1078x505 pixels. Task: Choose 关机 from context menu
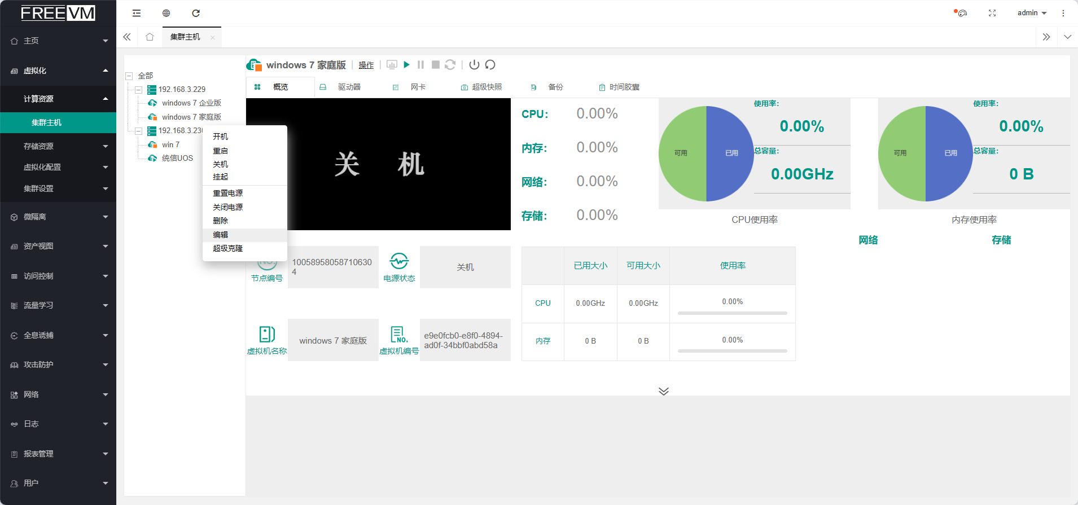[244, 164]
